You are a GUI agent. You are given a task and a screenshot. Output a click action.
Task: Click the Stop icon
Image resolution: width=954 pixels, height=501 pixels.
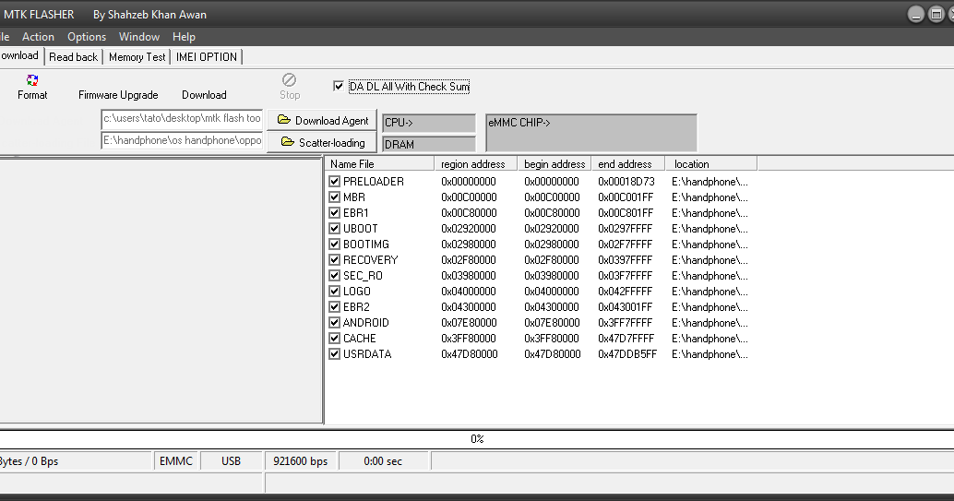click(289, 79)
